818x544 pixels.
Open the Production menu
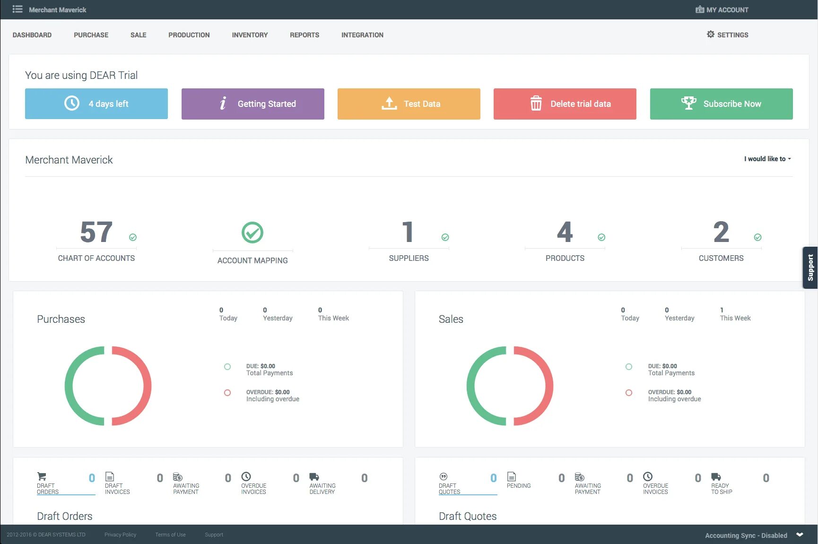tap(189, 35)
